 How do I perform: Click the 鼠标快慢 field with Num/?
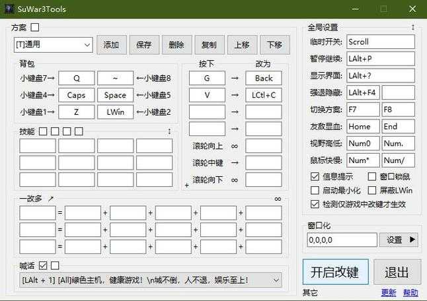point(399,160)
